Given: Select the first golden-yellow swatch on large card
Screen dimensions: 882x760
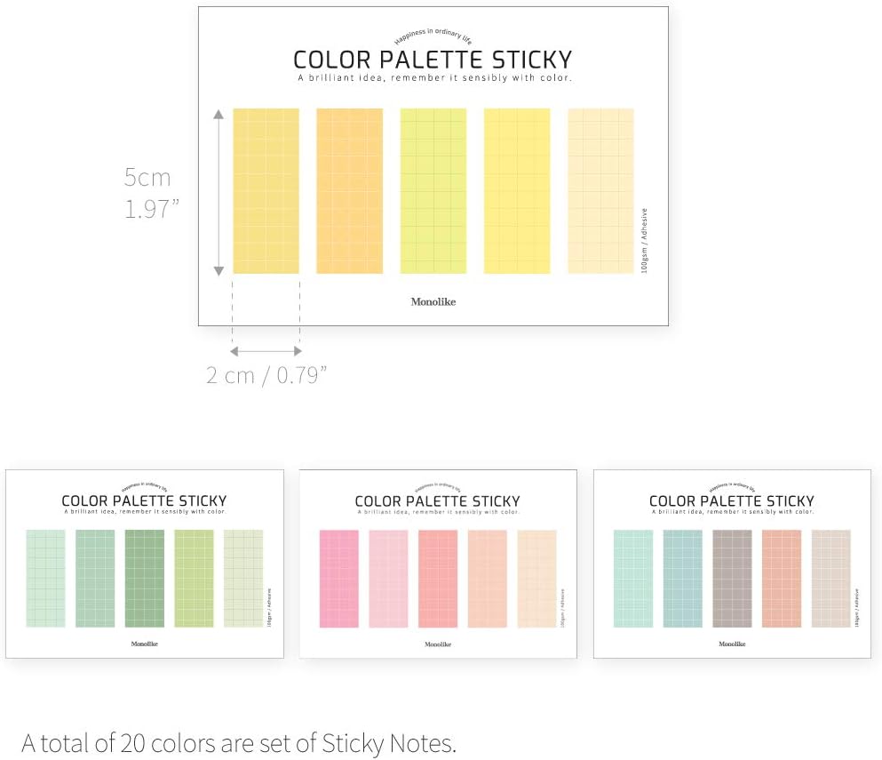Looking at the screenshot, I should (x=266, y=191).
